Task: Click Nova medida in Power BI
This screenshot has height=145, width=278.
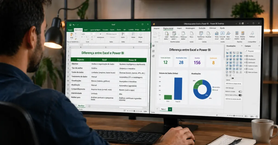Action: 237,36
